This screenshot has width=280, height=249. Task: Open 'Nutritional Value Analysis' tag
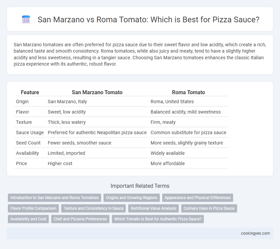pos(153,208)
